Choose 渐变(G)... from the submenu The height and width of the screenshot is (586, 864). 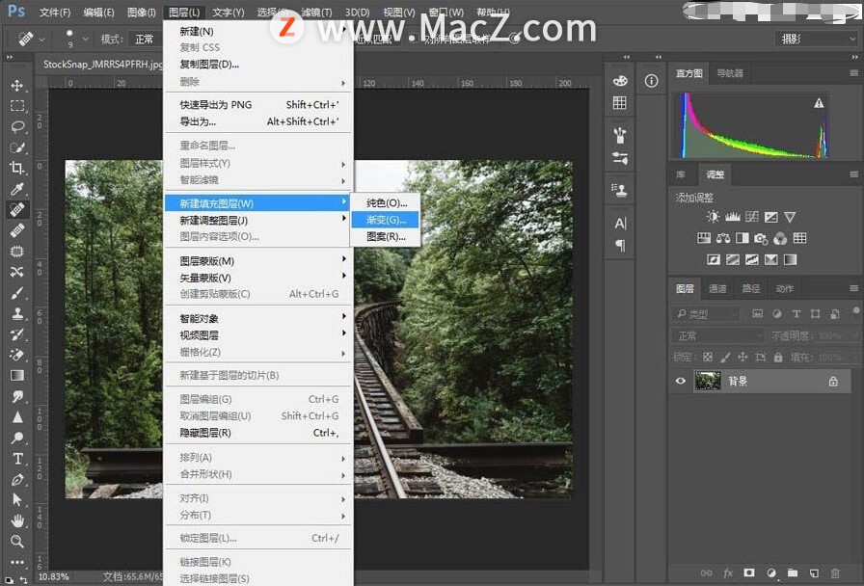(x=385, y=220)
